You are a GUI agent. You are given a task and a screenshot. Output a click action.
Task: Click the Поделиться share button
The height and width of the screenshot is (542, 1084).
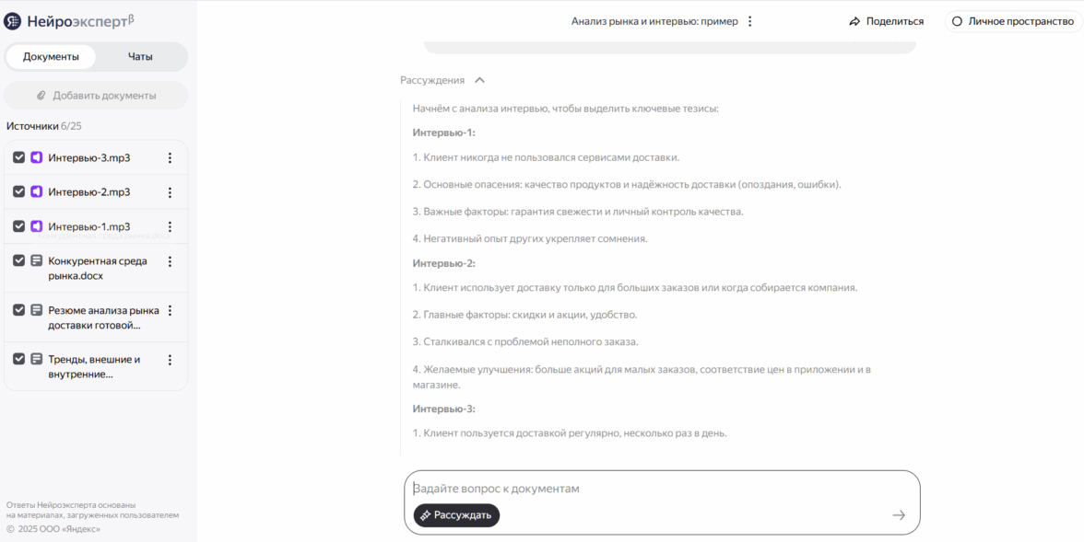click(887, 21)
